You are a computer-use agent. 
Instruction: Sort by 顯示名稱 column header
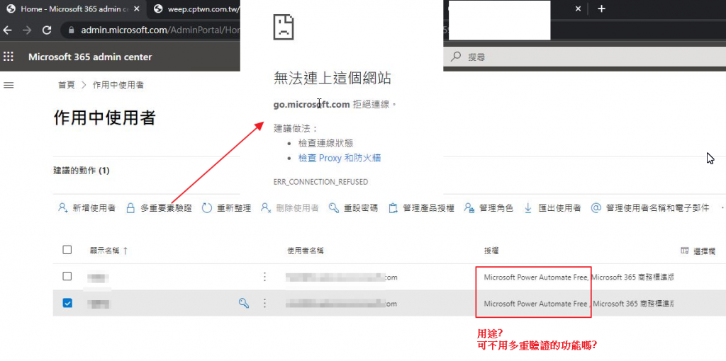point(108,251)
